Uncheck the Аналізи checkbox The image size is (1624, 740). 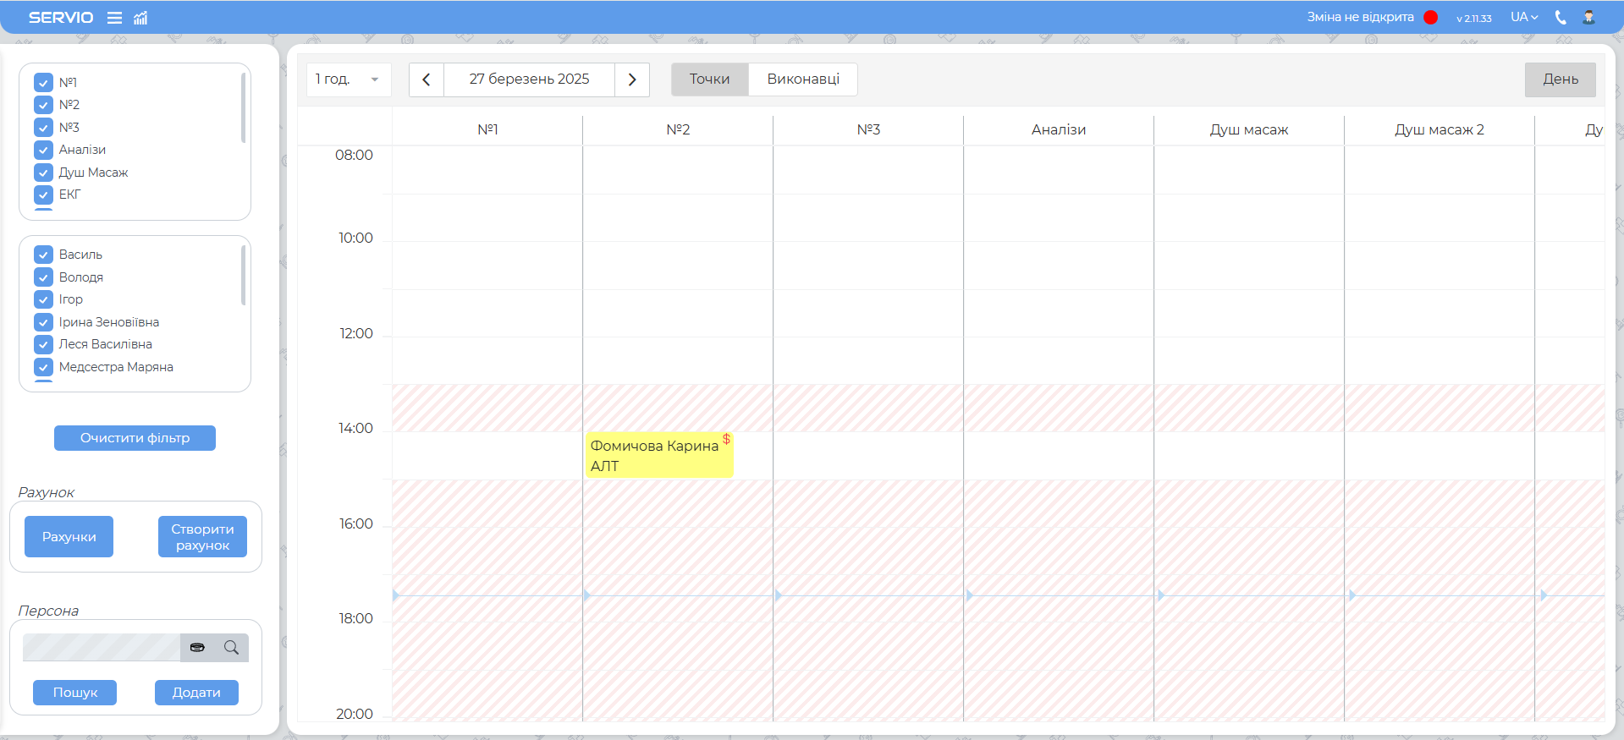44,151
